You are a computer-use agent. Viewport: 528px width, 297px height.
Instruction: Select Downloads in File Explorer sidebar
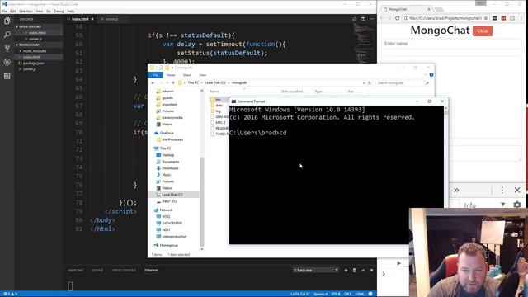pos(170,168)
